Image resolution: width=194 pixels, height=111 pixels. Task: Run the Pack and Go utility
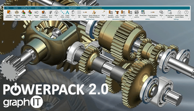tap(137, 14)
